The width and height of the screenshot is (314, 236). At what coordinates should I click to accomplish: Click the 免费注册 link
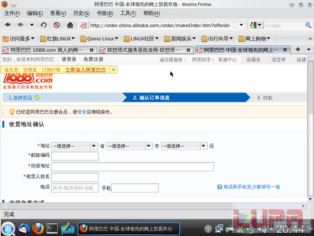(x=94, y=59)
